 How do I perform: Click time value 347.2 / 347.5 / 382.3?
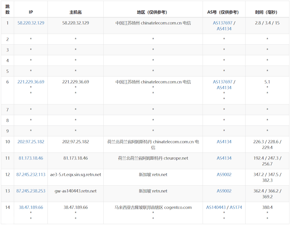pyautogui.click(x=267, y=177)
